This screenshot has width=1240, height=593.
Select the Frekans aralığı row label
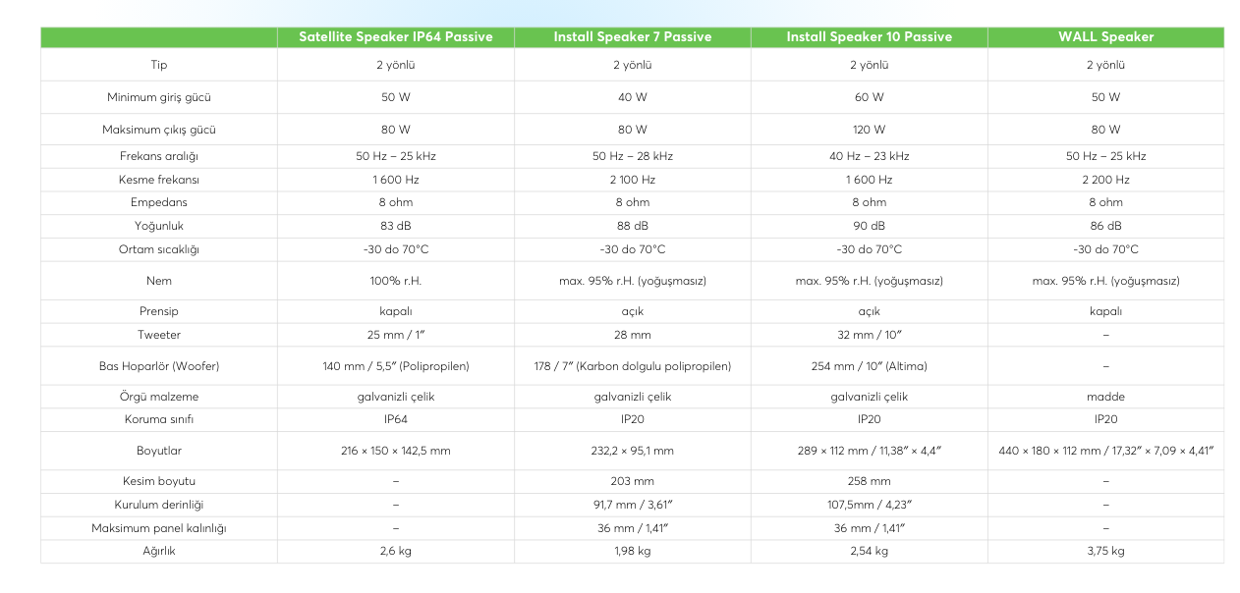click(159, 156)
